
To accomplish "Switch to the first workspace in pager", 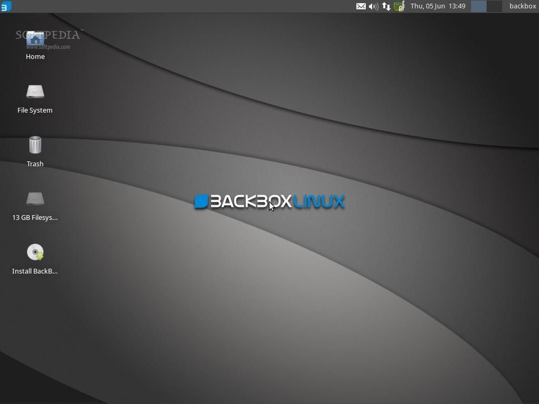I will (x=478, y=6).
